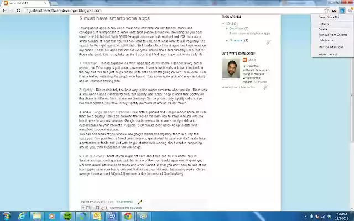Click the Email This share icon
The width and height of the screenshot is (354, 221).
84,208
